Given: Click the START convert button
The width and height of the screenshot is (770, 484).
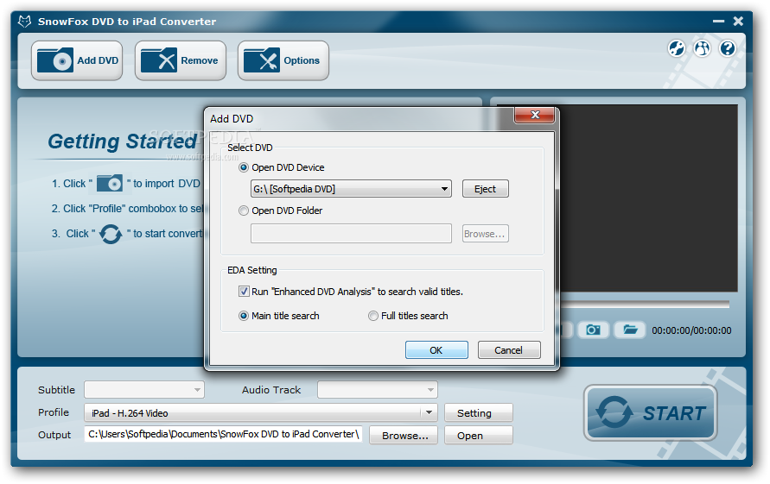Looking at the screenshot, I should tap(651, 413).
